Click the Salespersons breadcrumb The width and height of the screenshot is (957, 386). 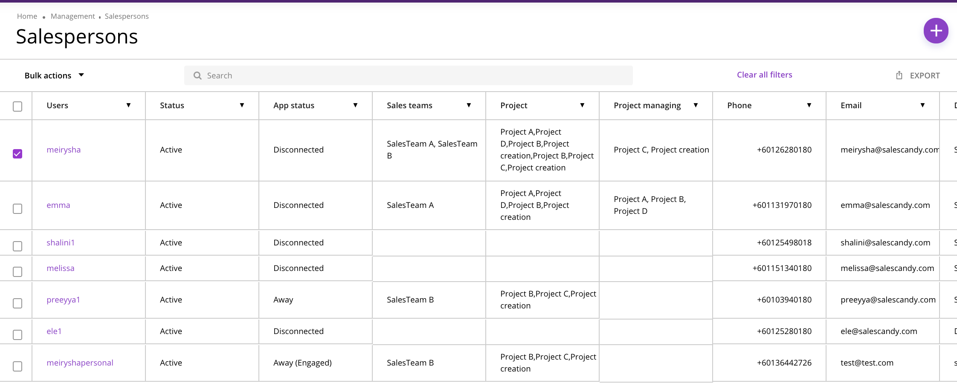127,16
